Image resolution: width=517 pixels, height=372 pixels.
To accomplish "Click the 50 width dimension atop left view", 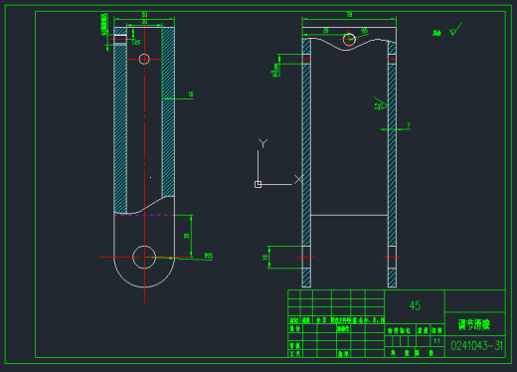I will [144, 14].
